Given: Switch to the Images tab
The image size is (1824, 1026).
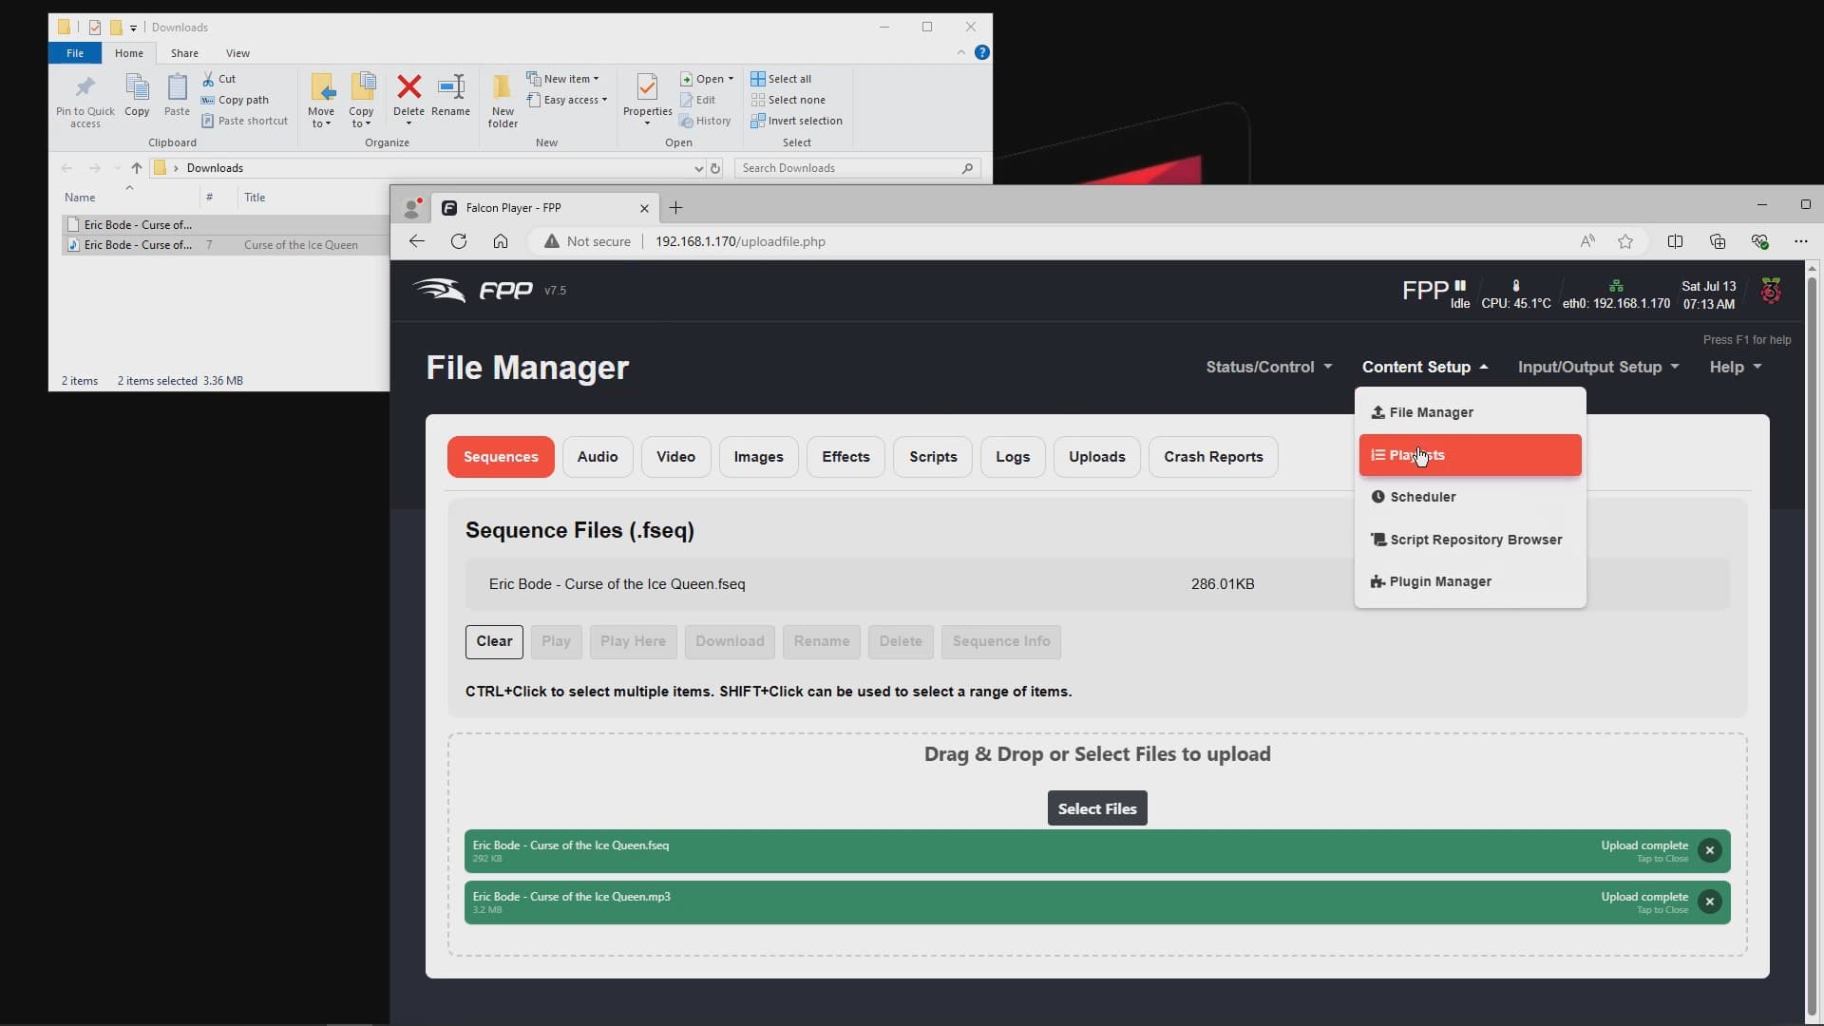Looking at the screenshot, I should (758, 457).
